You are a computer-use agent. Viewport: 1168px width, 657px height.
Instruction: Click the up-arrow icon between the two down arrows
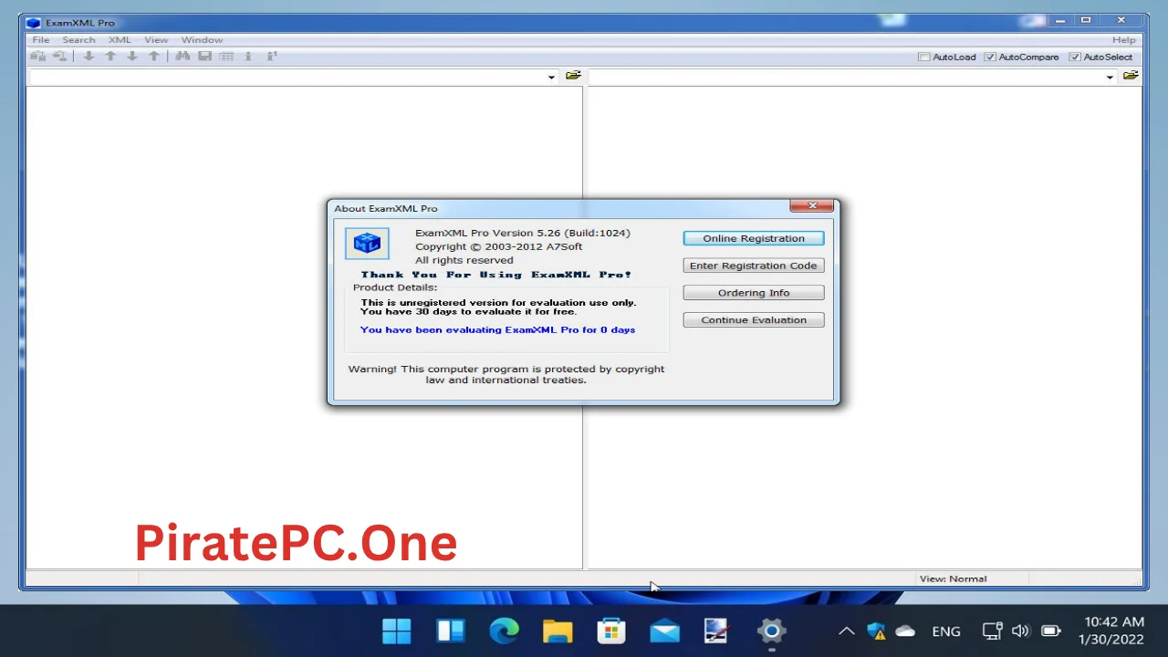tap(110, 57)
